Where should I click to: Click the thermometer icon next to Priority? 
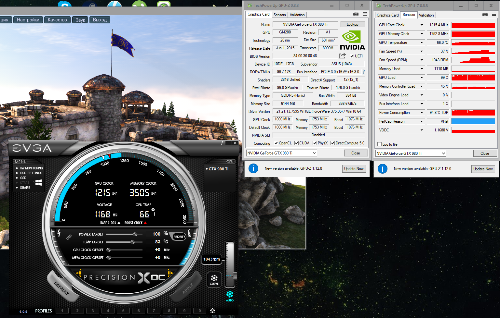189,233
